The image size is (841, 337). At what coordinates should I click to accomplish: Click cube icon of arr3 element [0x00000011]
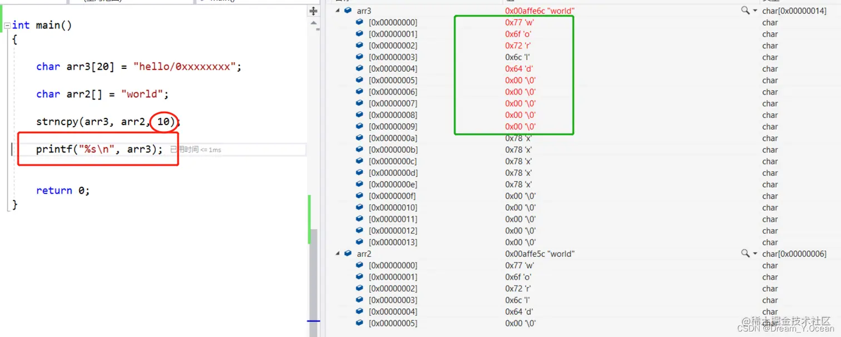pos(360,219)
